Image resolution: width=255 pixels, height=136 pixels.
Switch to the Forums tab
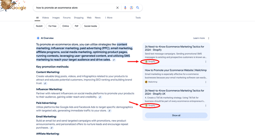(67, 18)
